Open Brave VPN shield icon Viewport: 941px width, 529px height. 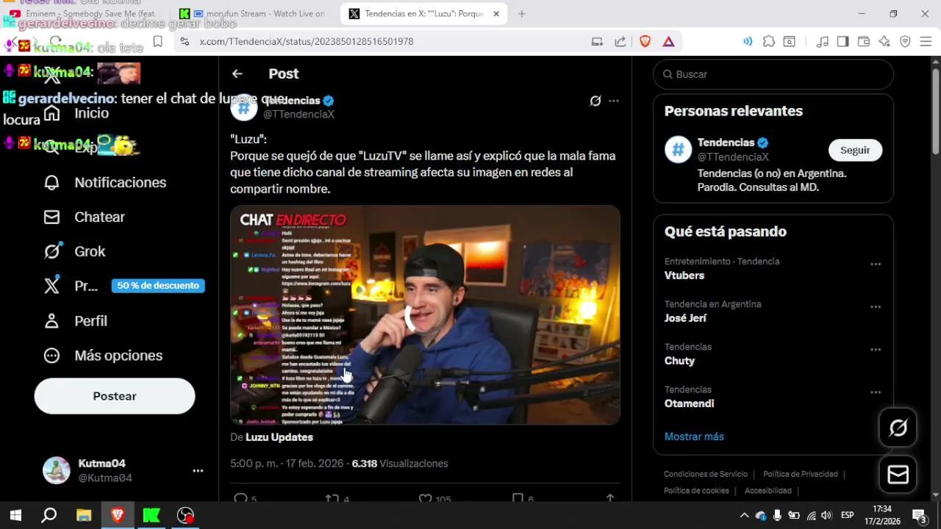click(905, 42)
